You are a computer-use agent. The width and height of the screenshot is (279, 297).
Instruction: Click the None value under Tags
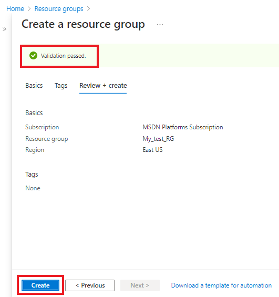[33, 188]
